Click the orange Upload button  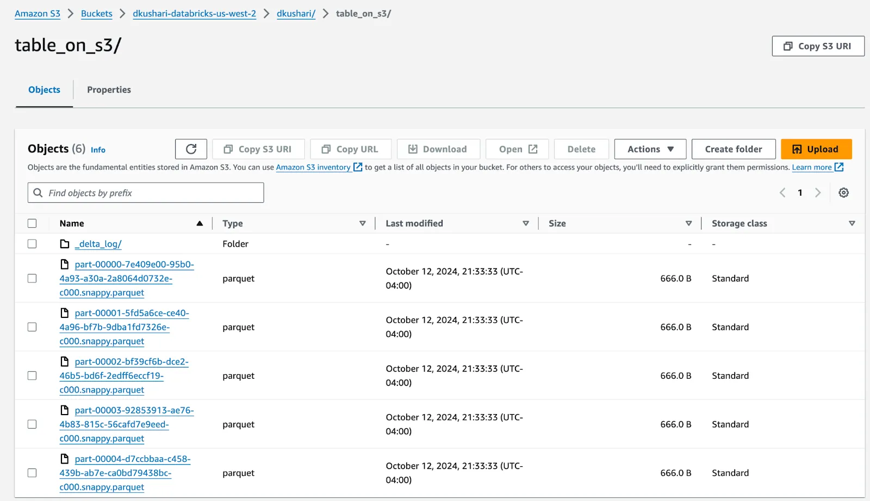[816, 149]
